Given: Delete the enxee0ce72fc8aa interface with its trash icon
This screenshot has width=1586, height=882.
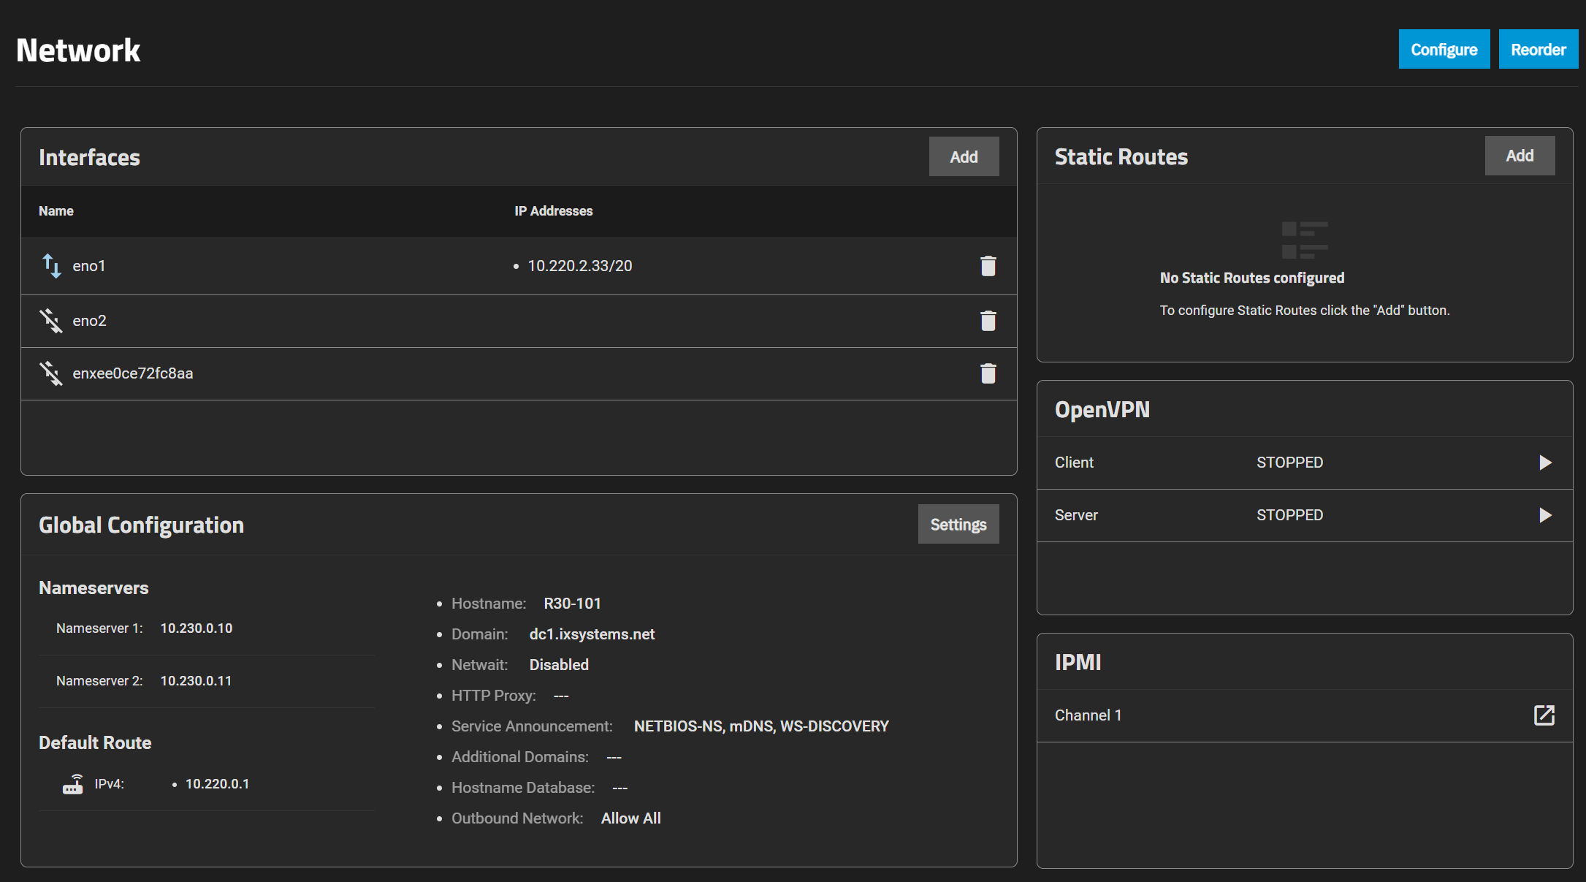Looking at the screenshot, I should 988,373.
